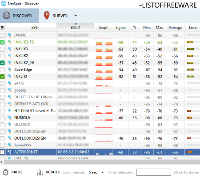Click the WiFi icon for Jarnail894 row
Screen dimensions: 200x178
(x=9, y=145)
